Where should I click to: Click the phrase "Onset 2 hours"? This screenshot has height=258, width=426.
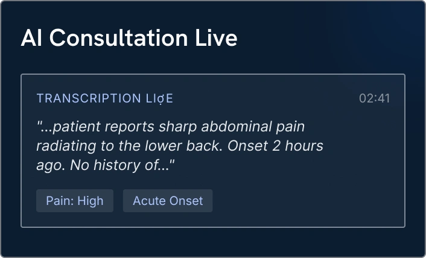click(x=275, y=146)
